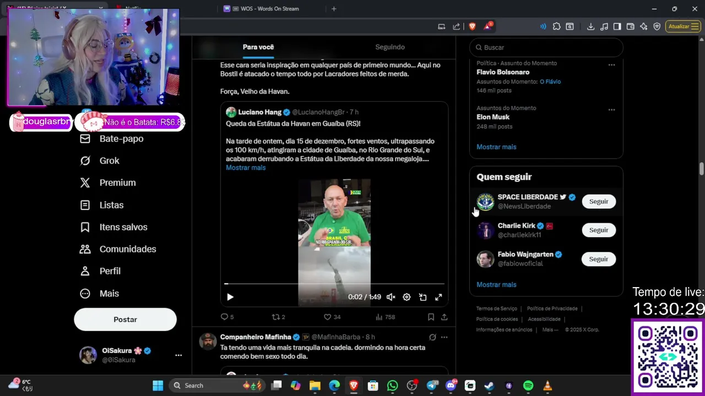Open browser extensions puzzle icon
The image size is (705, 396).
tap(556, 26)
